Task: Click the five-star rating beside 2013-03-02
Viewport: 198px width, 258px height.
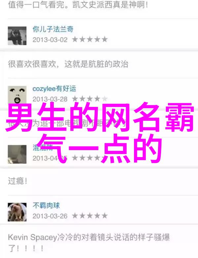Action: [90, 40]
